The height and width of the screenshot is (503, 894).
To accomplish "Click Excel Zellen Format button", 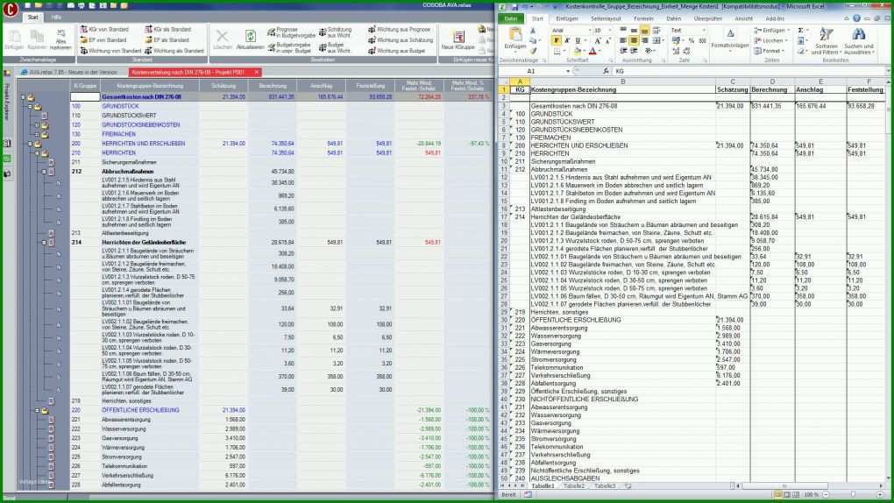I will pyautogui.click(x=770, y=51).
